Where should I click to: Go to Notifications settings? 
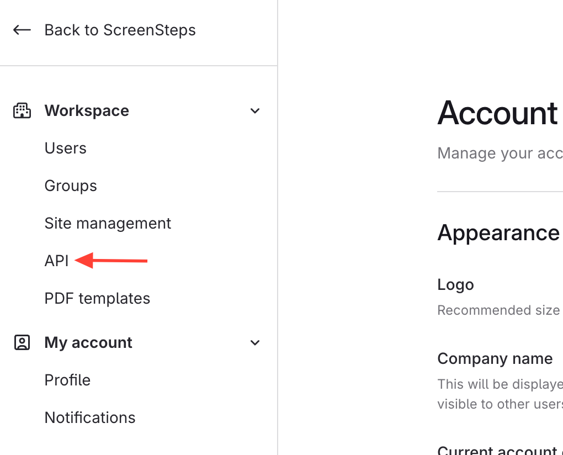tap(90, 417)
